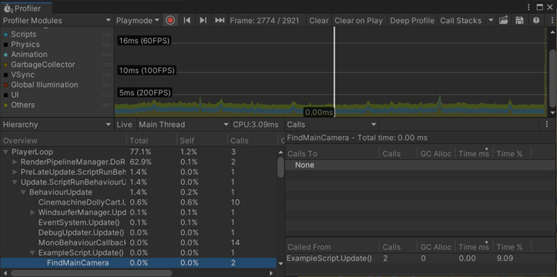Image resolution: width=557 pixels, height=277 pixels.
Task: Step to next frame
Action: pos(203,21)
